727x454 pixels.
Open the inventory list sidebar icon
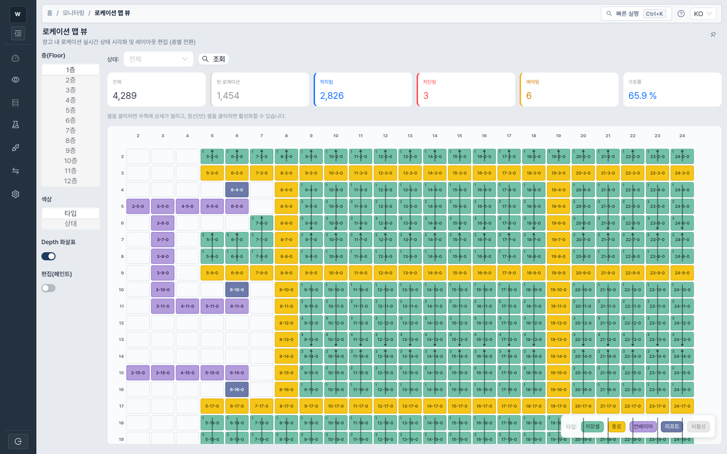click(x=15, y=103)
